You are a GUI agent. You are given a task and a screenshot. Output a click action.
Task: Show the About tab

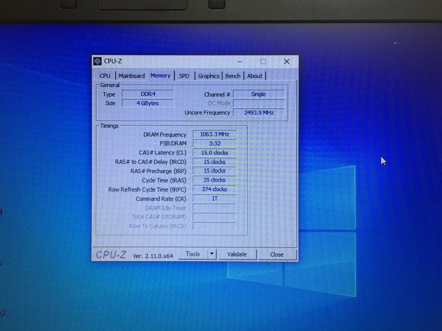(255, 76)
